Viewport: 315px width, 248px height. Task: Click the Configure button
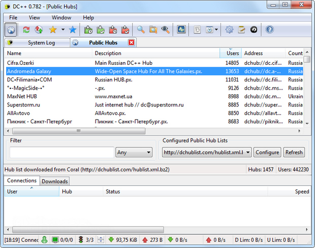(267, 152)
